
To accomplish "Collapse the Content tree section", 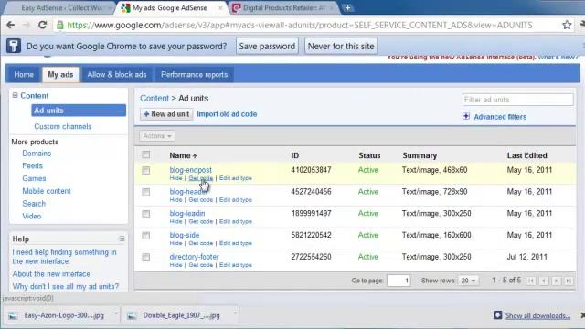I will coord(15,95).
